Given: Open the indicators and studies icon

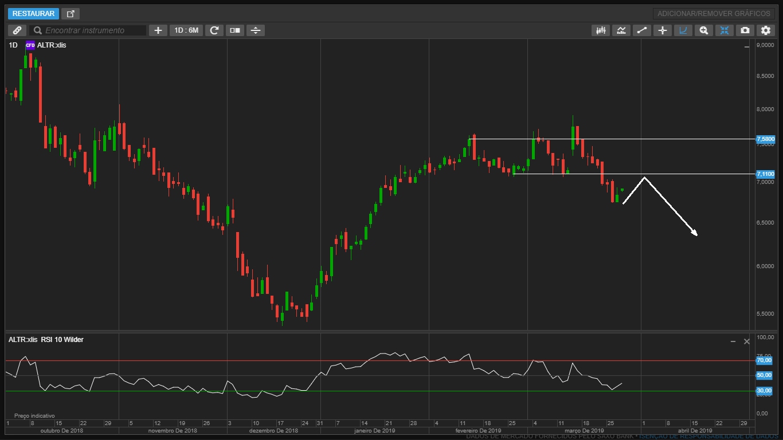Looking at the screenshot, I should click(621, 30).
